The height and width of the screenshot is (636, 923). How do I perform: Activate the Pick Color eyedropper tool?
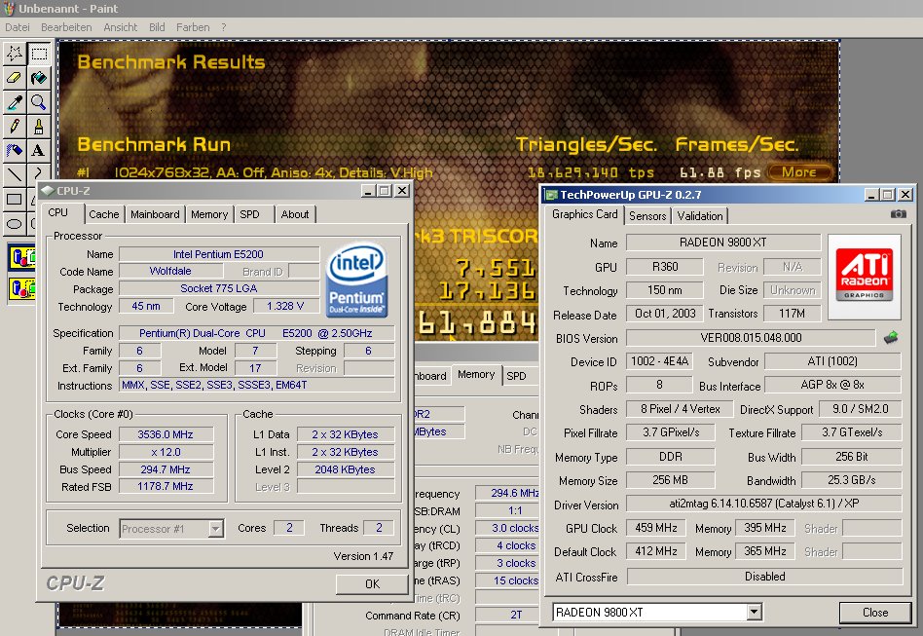click(15, 102)
